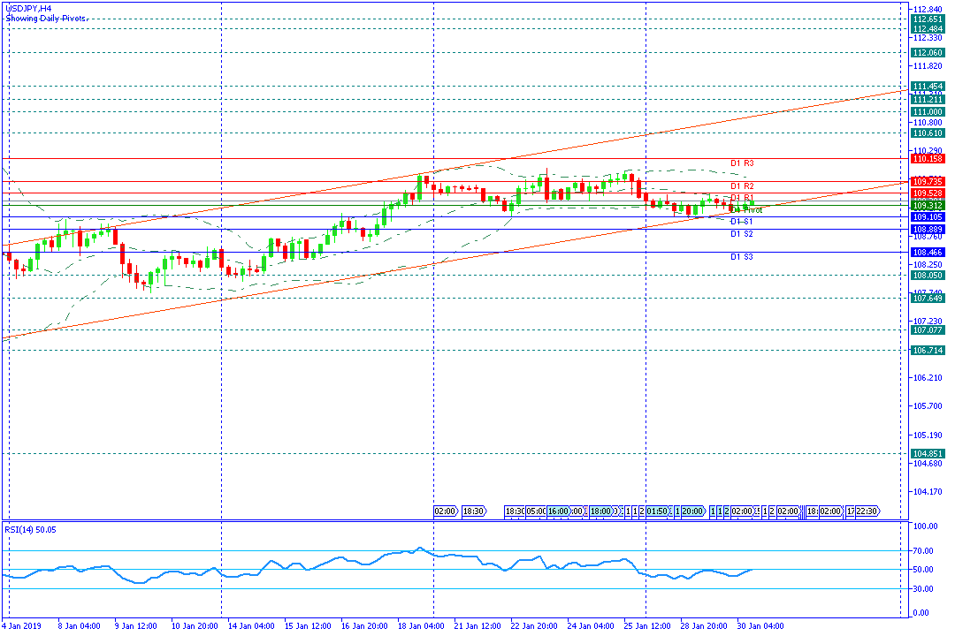This screenshot has width=955, height=636.
Task: Click the 20:00 event marker flag
Action: pyautogui.click(x=693, y=511)
